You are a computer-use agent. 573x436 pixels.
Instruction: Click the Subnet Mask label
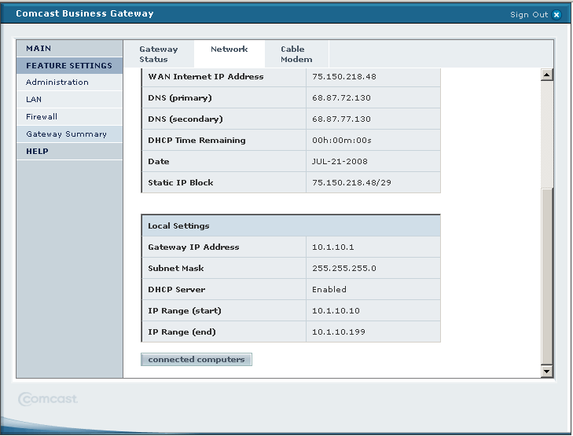[x=176, y=269]
